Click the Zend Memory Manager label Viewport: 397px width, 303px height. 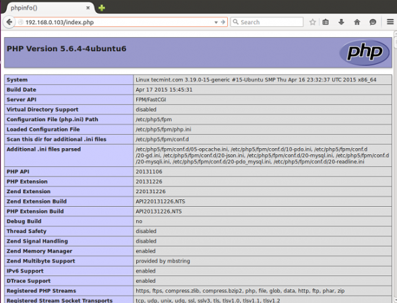[x=39, y=251]
